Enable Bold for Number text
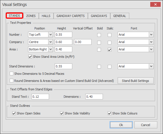This screenshot has height=134, width=163. pos(99,35)
